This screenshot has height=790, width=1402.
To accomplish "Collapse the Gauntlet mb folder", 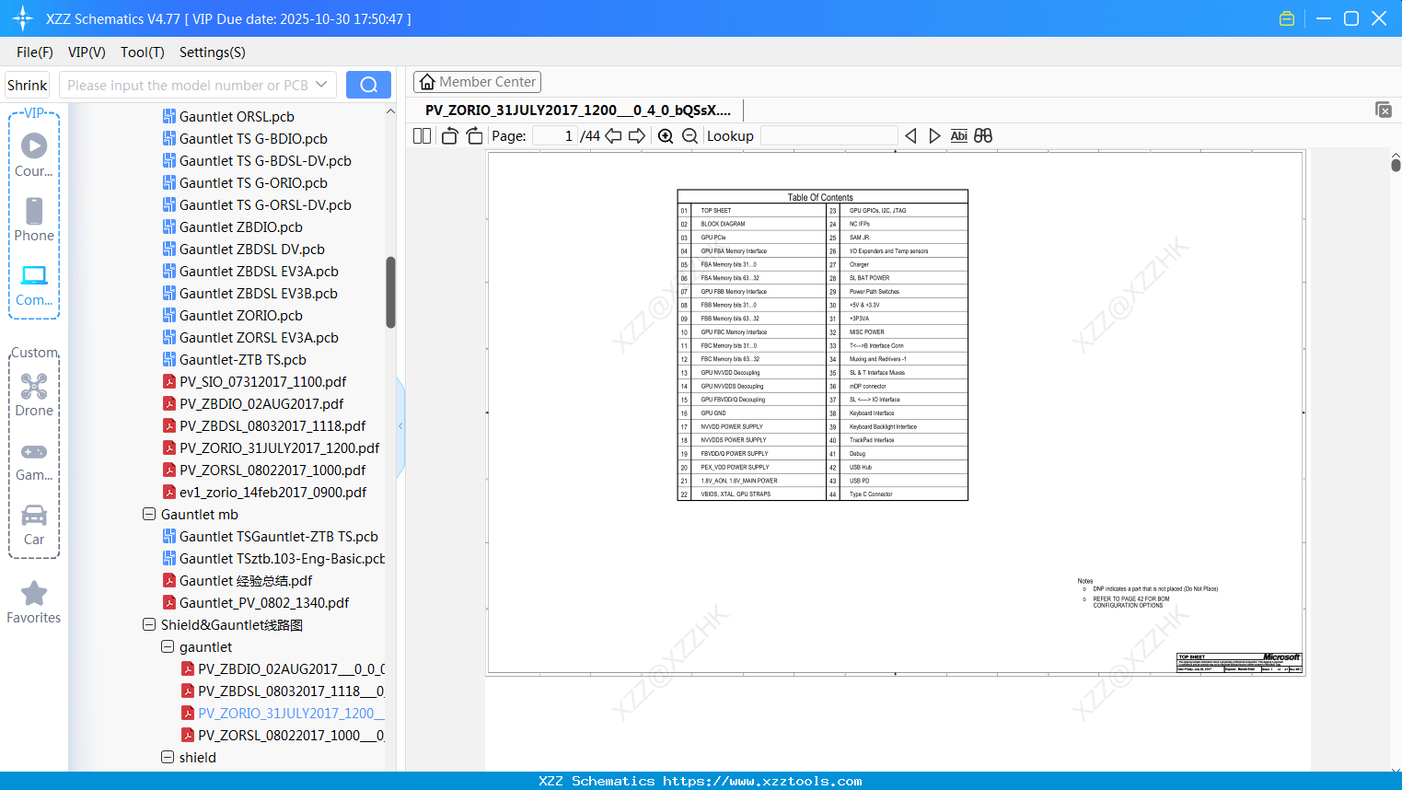I will point(149,514).
